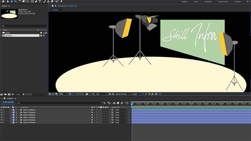
Task: Select the Puppet Pin tool
Action: pos(61,1)
